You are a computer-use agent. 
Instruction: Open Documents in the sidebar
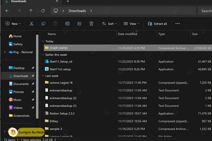(21, 84)
